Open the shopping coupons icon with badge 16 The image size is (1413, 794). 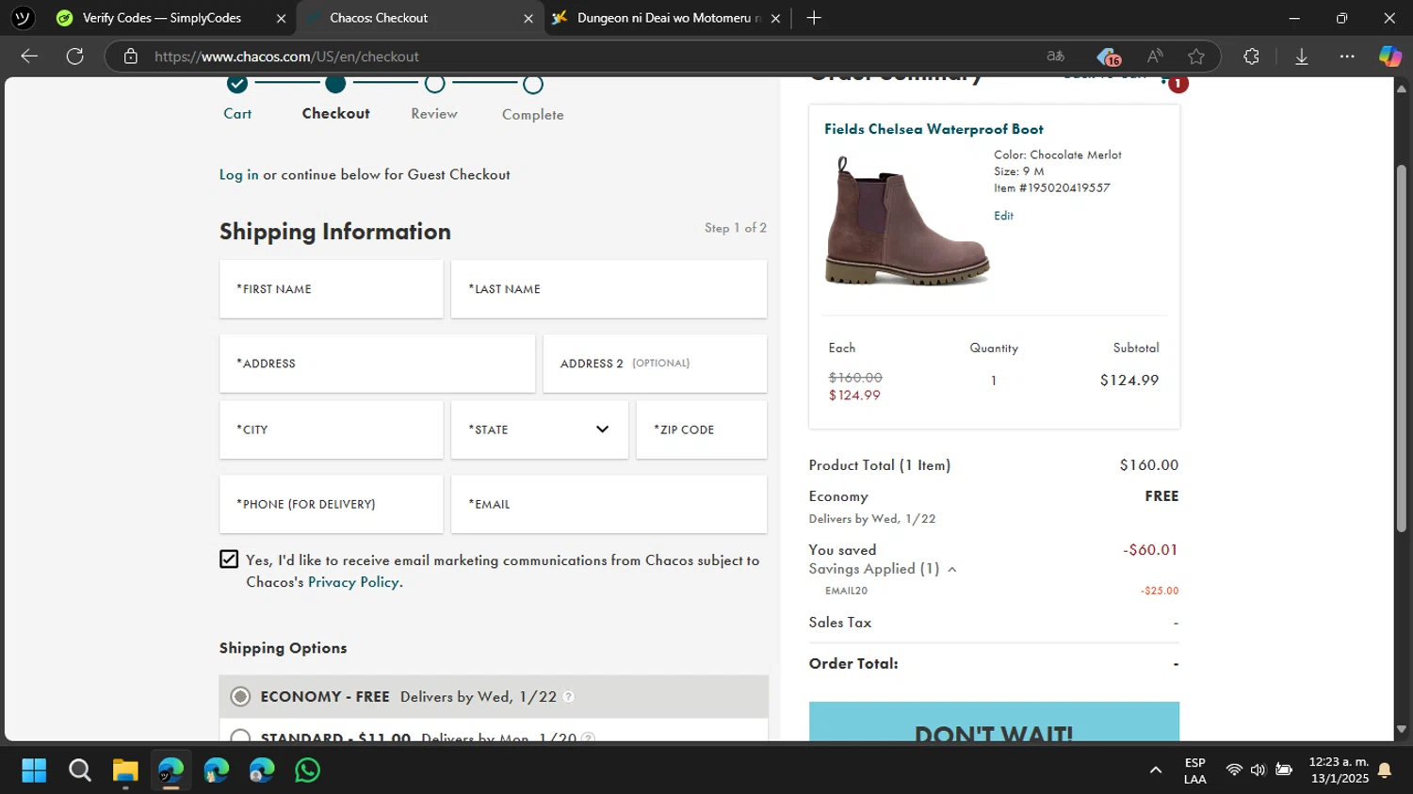[x=1109, y=57]
